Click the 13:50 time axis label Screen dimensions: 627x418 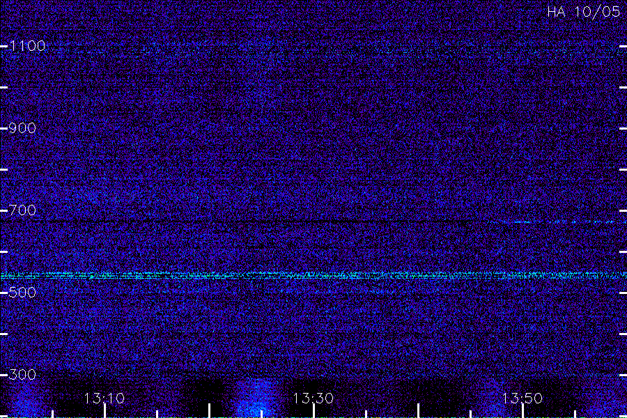pyautogui.click(x=522, y=398)
